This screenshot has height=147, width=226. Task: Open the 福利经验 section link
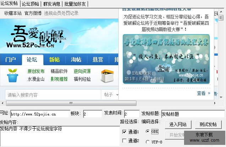[82, 79]
